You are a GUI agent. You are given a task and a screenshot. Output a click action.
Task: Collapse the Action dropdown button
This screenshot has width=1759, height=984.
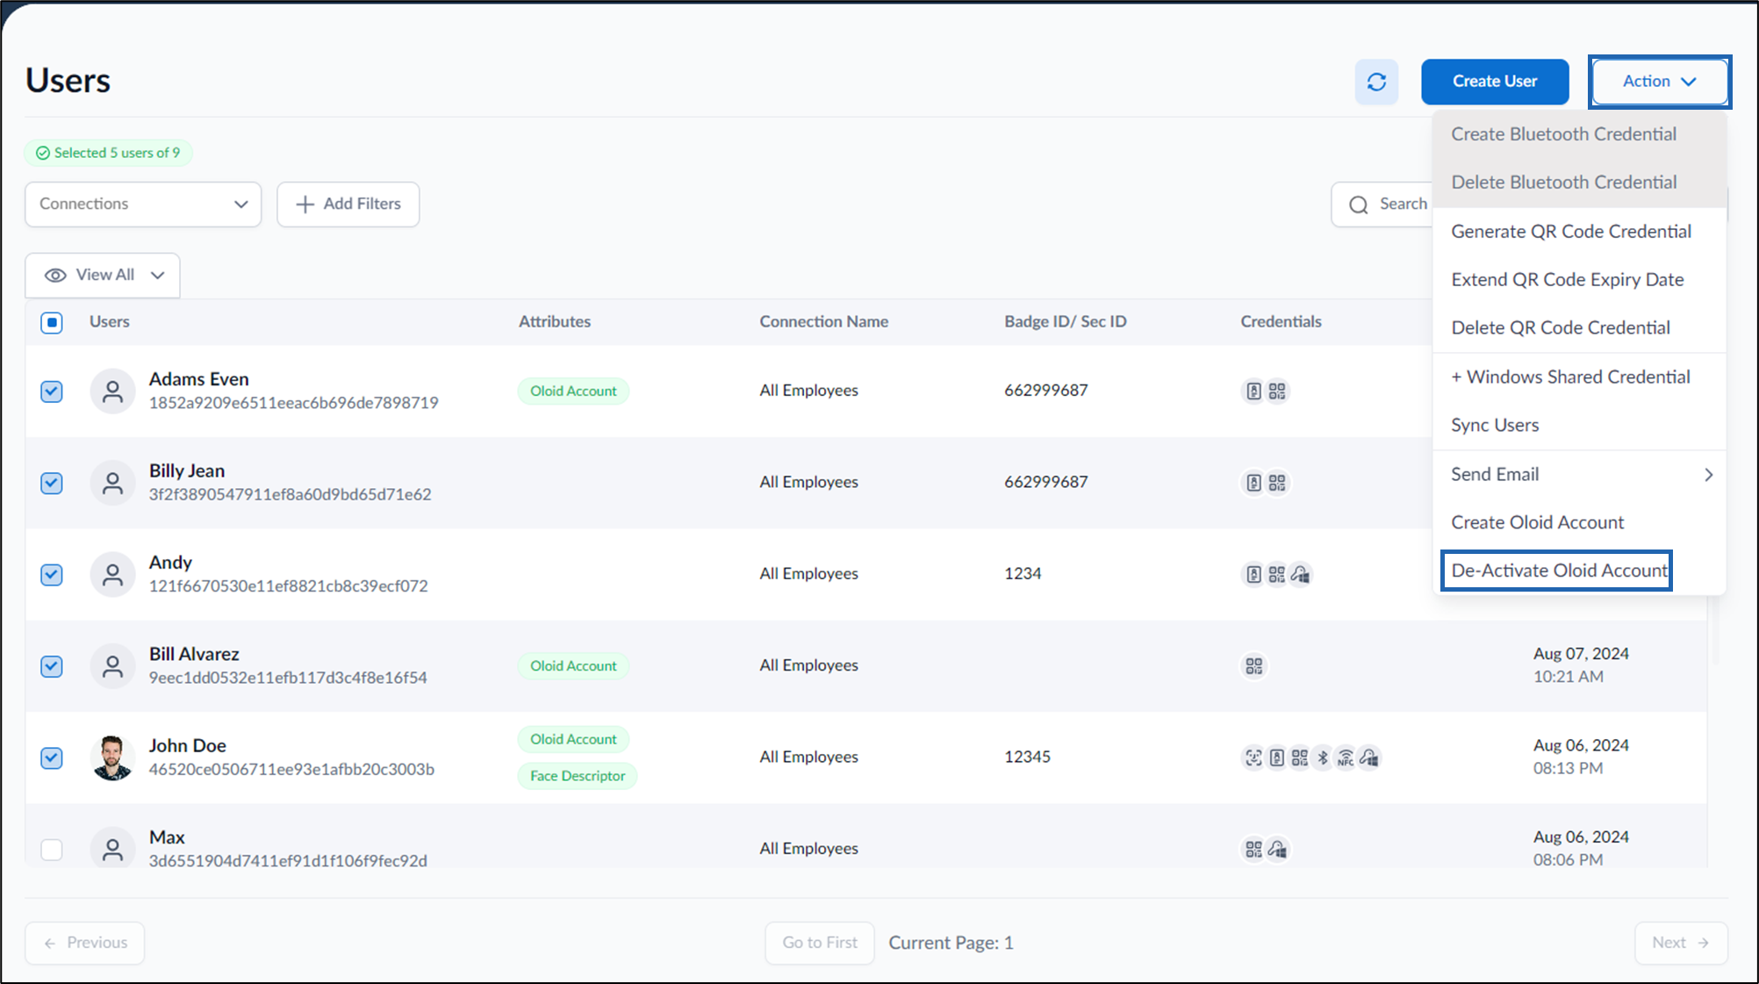pos(1659,82)
